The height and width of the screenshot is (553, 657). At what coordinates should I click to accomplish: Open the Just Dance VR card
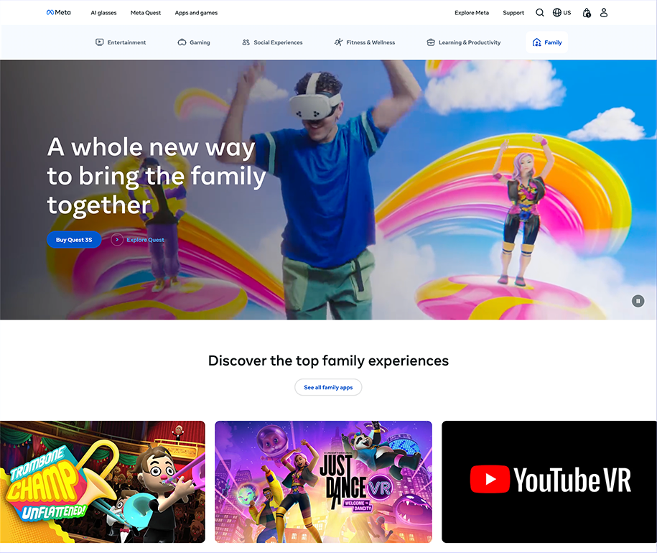pyautogui.click(x=323, y=482)
